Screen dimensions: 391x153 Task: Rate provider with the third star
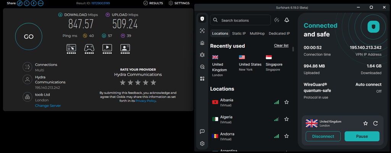click(138, 83)
